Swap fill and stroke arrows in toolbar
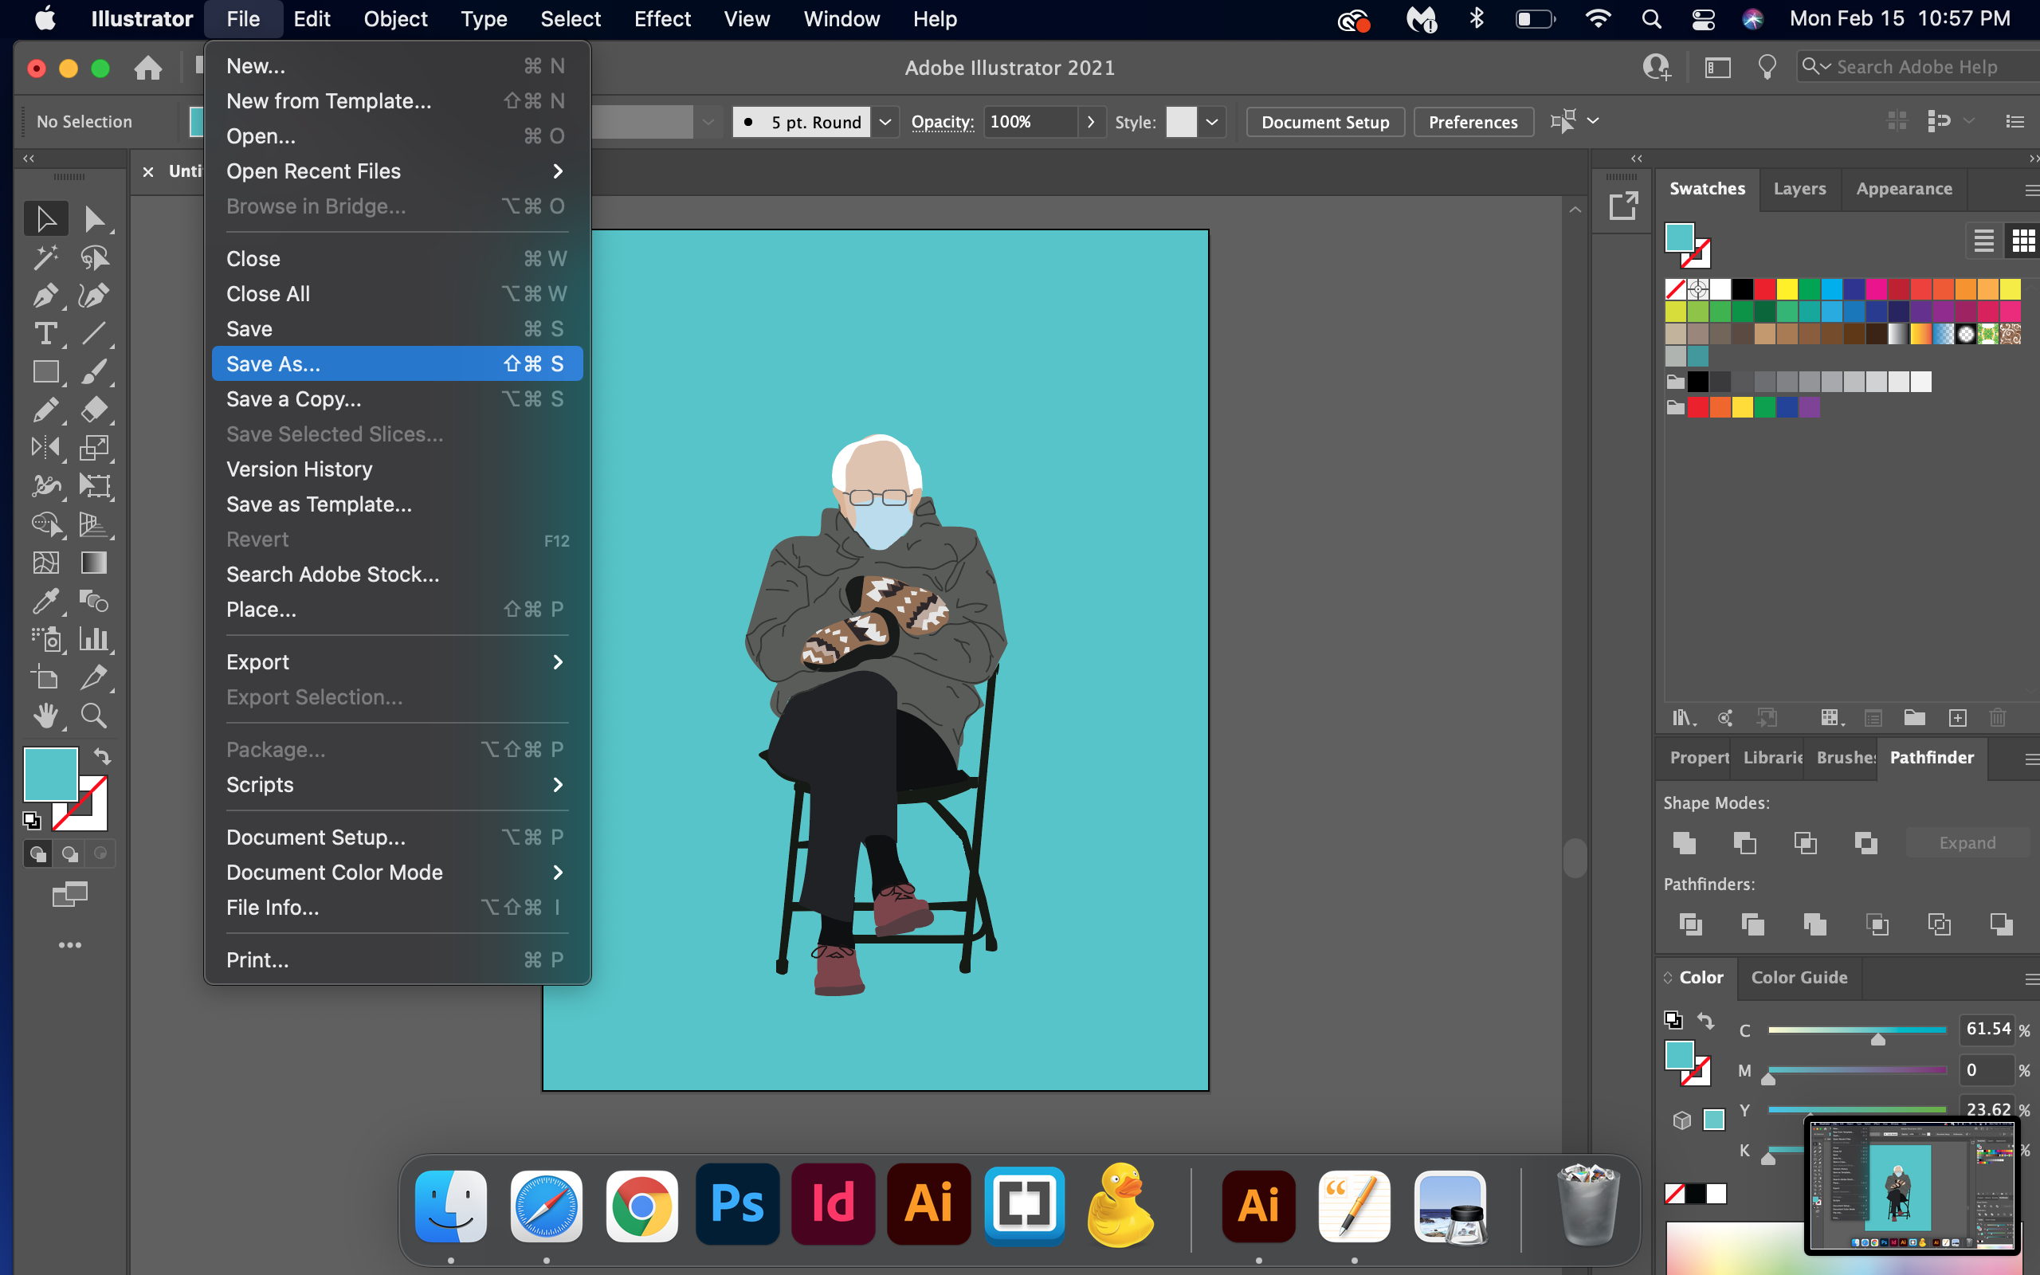The height and width of the screenshot is (1275, 2040). click(102, 755)
